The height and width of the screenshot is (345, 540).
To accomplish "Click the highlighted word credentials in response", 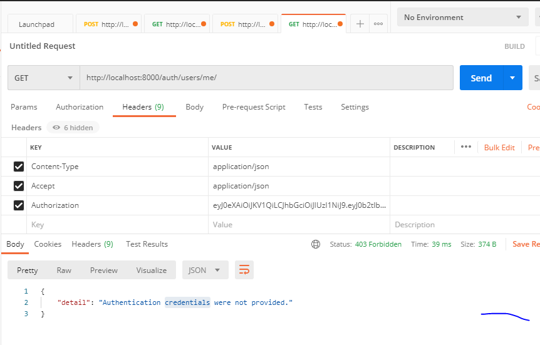I will click(187, 302).
